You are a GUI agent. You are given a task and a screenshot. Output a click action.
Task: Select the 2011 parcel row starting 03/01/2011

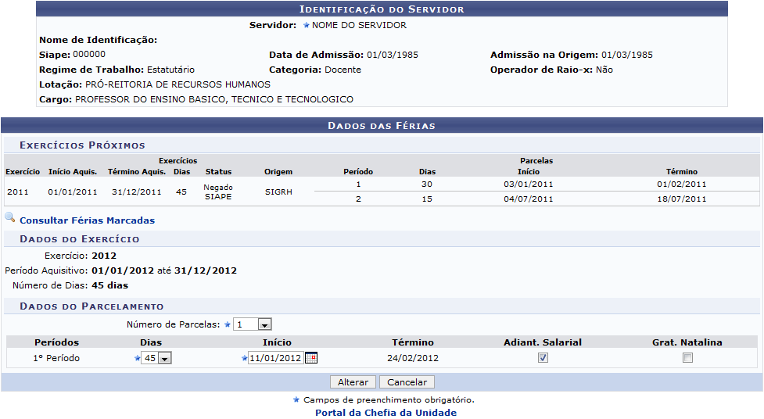[528, 184]
